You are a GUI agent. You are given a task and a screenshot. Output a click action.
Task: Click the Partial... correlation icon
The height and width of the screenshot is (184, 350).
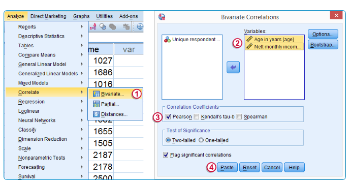point(96,104)
